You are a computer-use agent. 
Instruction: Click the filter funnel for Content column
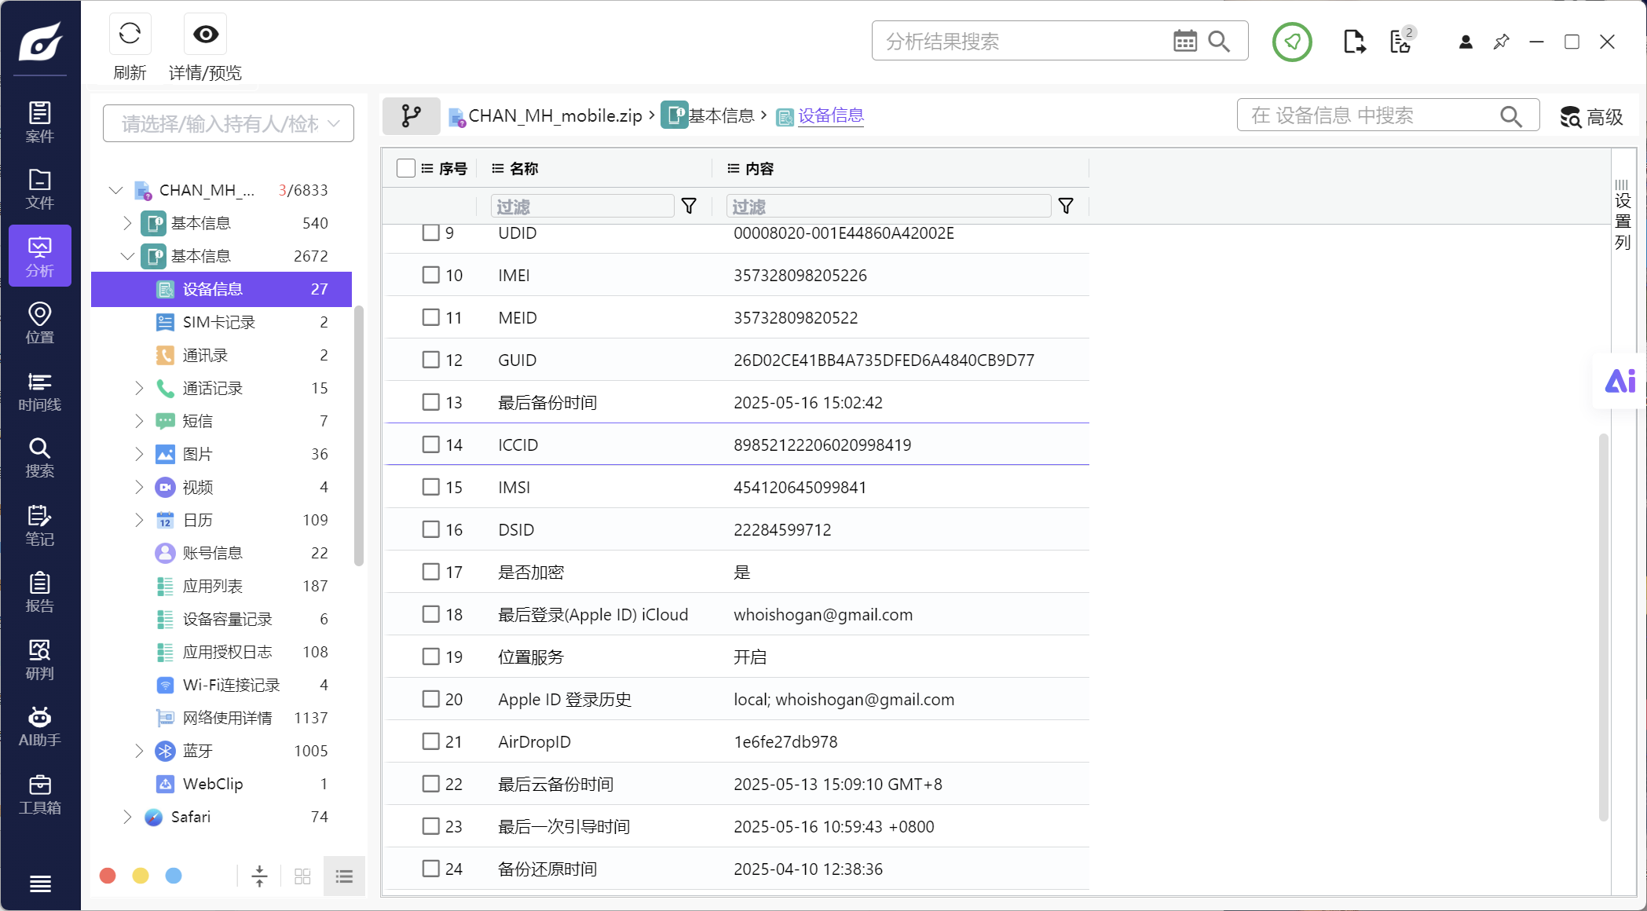[1066, 206]
